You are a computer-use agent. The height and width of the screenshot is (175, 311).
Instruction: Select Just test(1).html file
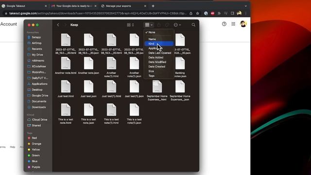click(x=111, y=89)
